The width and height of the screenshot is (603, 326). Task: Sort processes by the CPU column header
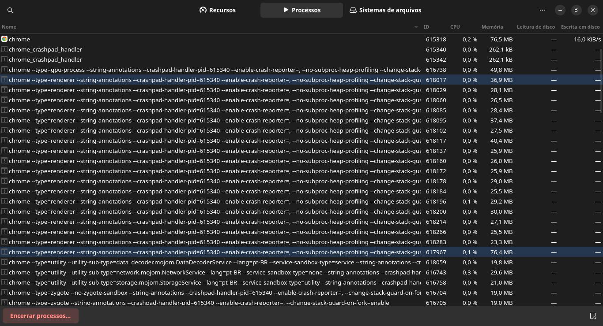coord(455,27)
